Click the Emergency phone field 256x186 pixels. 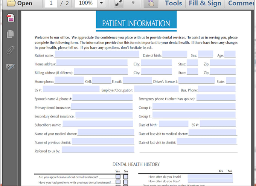(x=216, y=98)
